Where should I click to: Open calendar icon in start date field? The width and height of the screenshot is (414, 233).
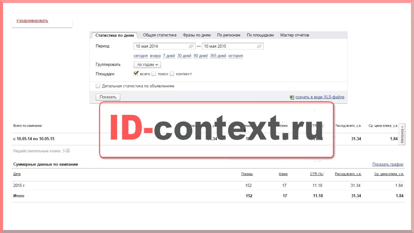click(191, 46)
